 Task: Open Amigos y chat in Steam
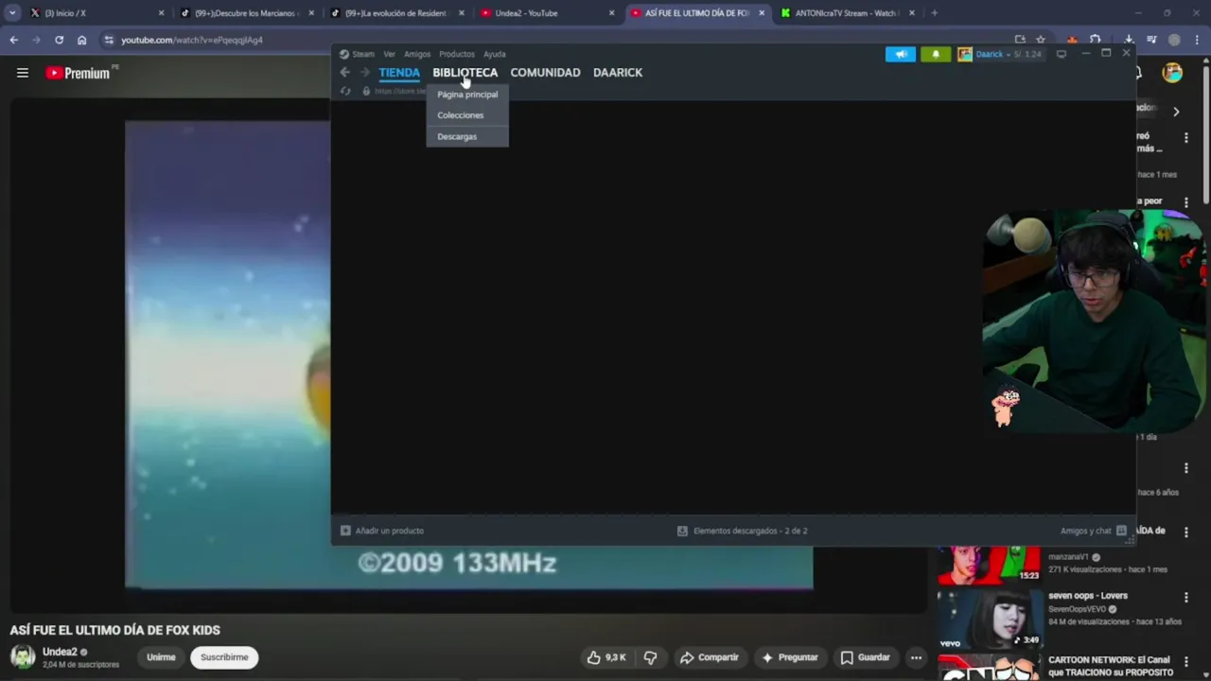pyautogui.click(x=1094, y=531)
